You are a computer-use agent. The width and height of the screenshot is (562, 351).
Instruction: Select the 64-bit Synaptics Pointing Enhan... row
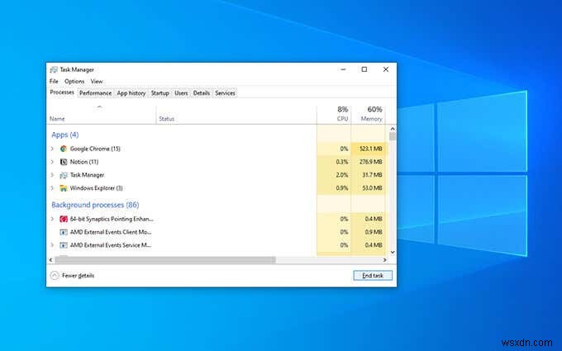tap(112, 219)
